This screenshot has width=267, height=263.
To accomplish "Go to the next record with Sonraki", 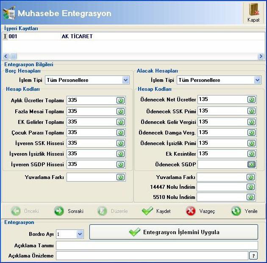I will click(69, 211).
